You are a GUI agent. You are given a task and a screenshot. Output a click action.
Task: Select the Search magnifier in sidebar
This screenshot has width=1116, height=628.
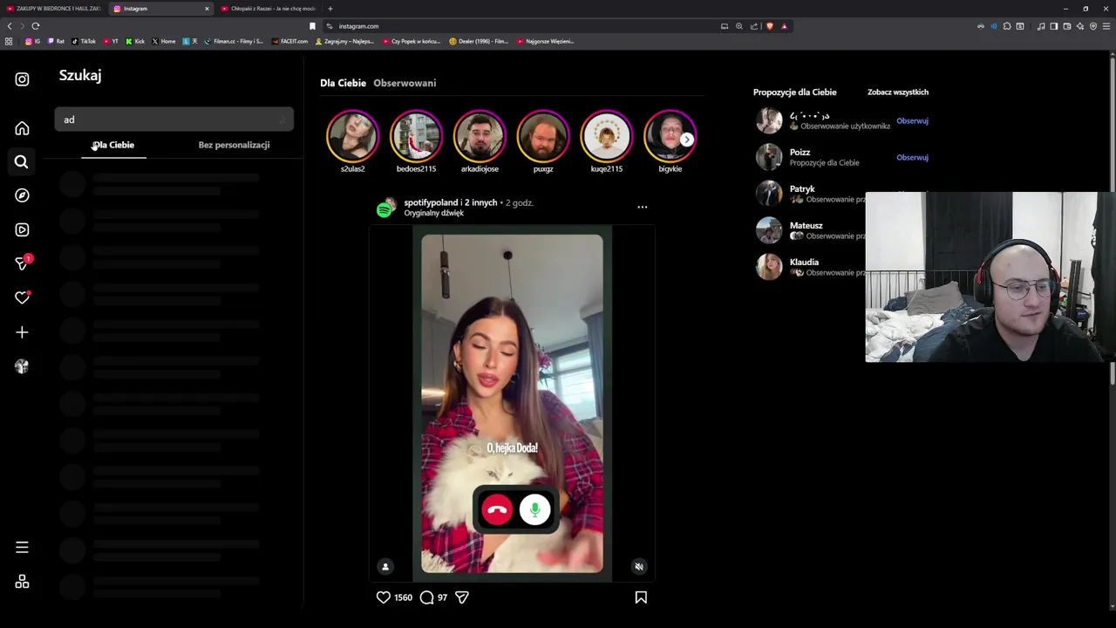point(22,161)
